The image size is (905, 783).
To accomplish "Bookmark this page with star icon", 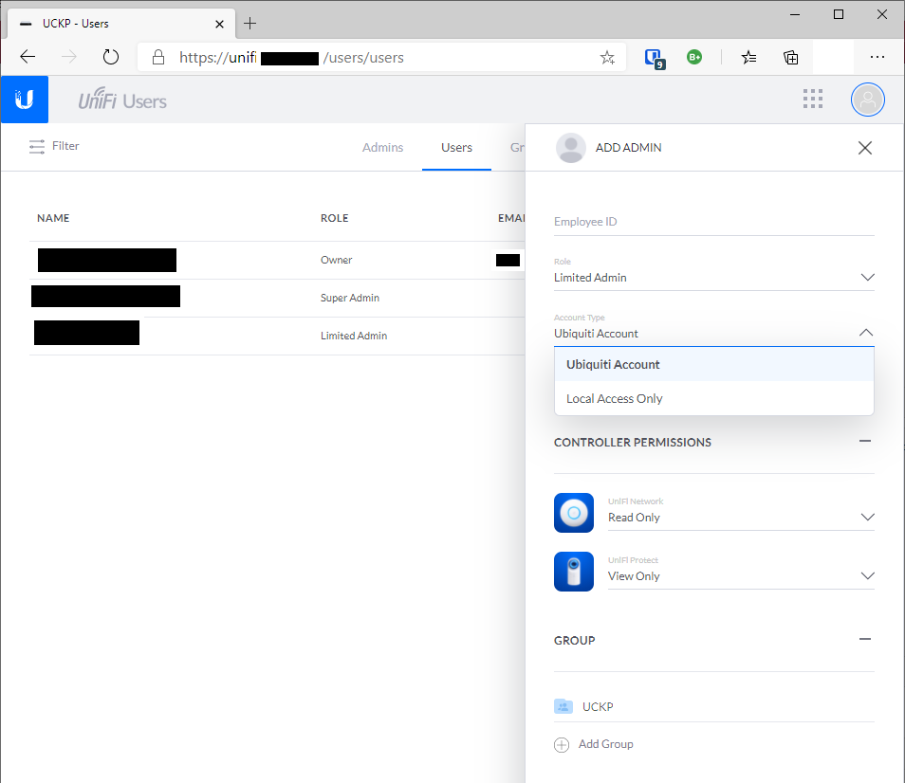I will click(x=607, y=57).
